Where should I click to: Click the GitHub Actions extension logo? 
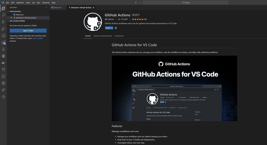(93, 22)
